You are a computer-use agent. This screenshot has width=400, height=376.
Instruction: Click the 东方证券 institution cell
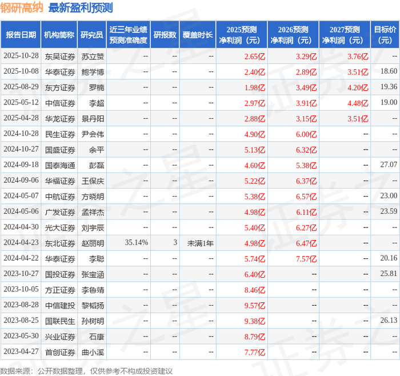tap(60, 87)
